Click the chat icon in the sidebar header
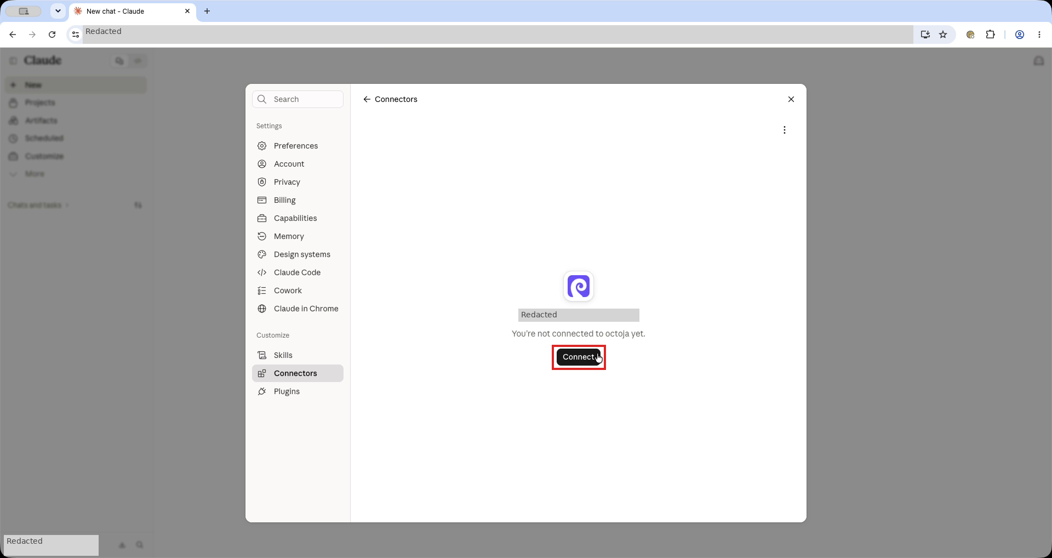This screenshot has width=1052, height=558. (x=119, y=60)
